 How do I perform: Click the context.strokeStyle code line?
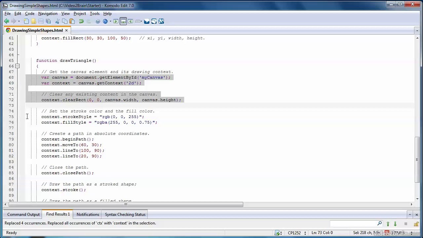(x=93, y=117)
